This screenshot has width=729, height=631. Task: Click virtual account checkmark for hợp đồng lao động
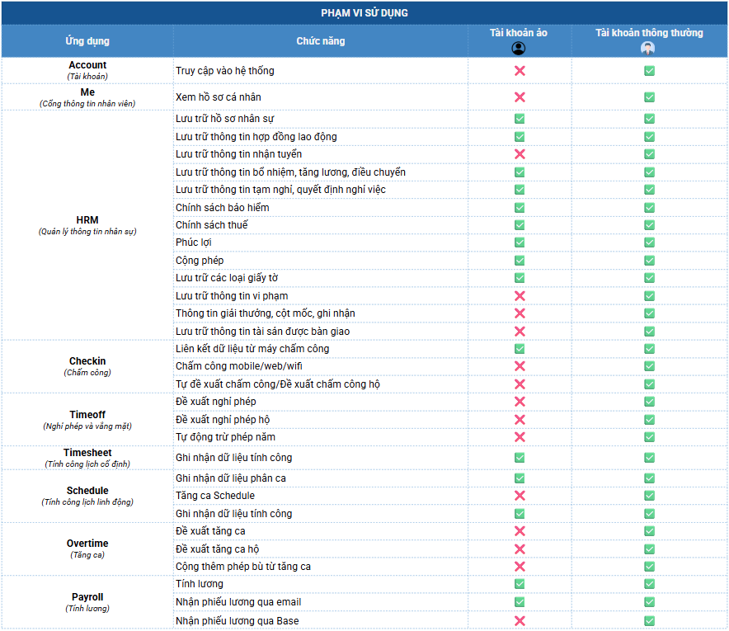point(520,137)
